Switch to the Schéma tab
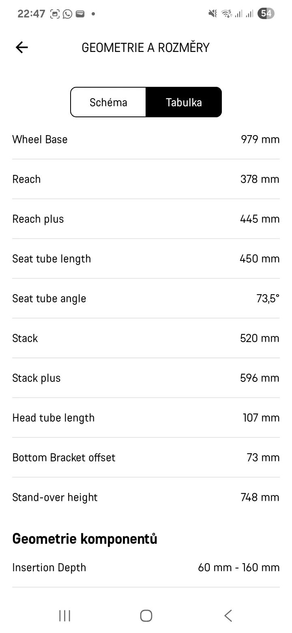Screen dimensions: 292x633 (108, 102)
